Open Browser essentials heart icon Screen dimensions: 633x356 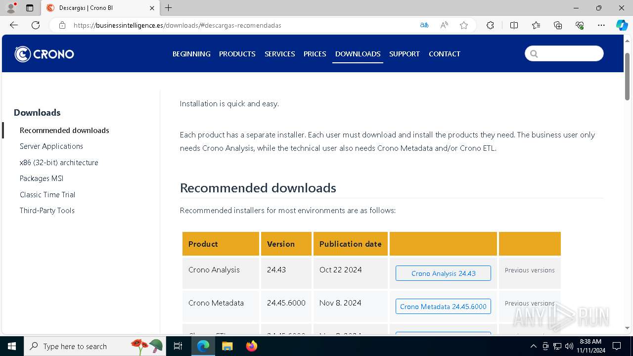(580, 25)
